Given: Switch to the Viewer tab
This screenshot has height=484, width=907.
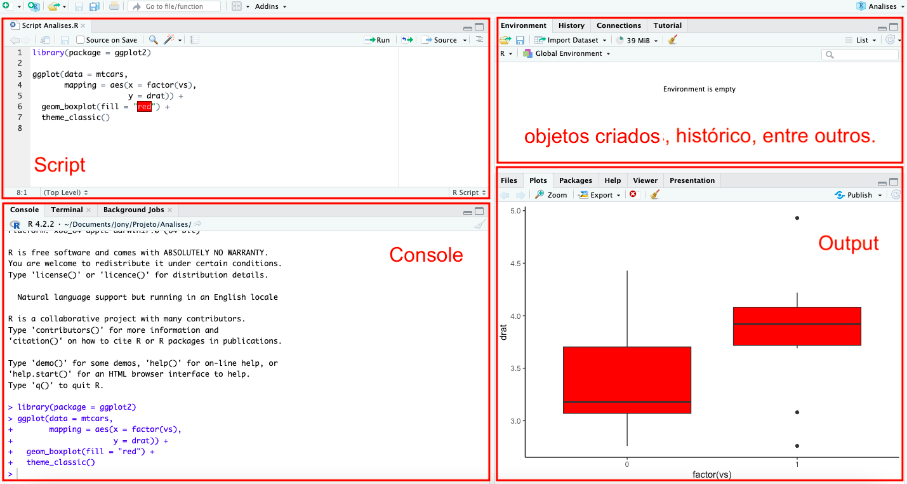Looking at the screenshot, I should tap(645, 180).
